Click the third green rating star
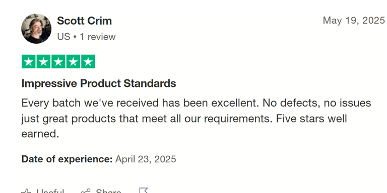The width and height of the screenshot is (387, 193). pos(58,61)
